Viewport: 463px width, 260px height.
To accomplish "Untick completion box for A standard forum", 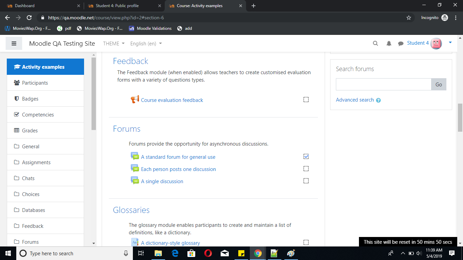I will (x=306, y=156).
